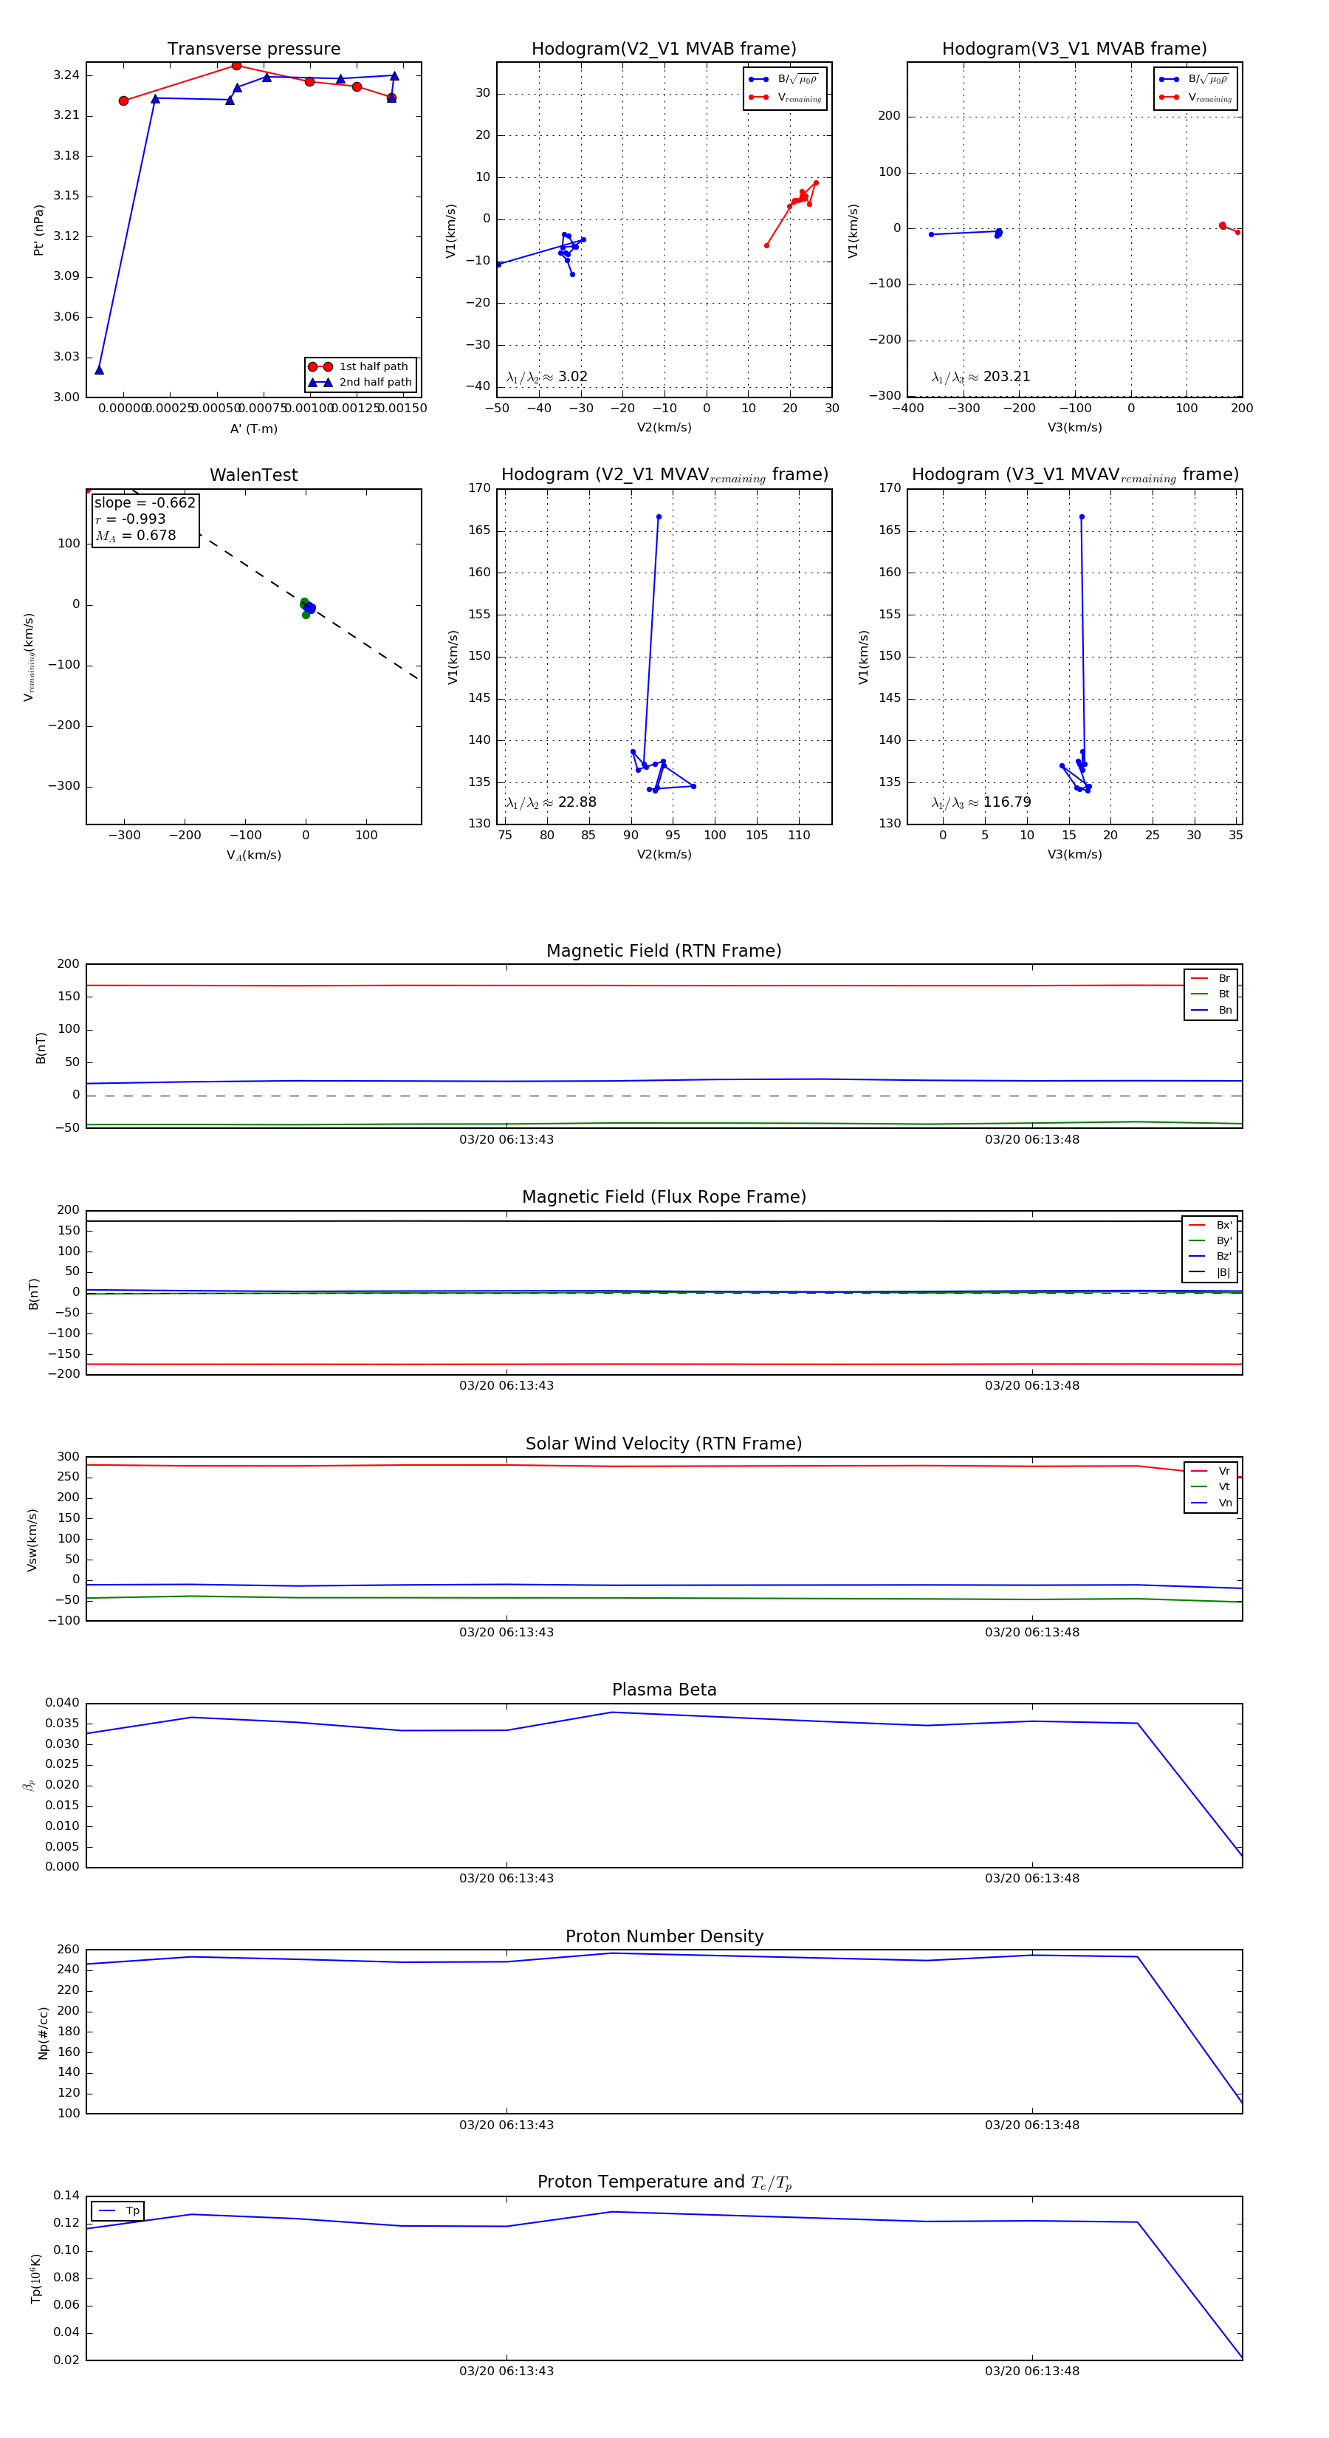The width and height of the screenshot is (1329, 2438).
Task: Select the 'Vsw(km/s)' y-axis label
Action: (32, 1540)
